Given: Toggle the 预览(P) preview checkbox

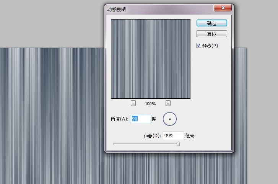Looking at the screenshot, I should [198, 46].
